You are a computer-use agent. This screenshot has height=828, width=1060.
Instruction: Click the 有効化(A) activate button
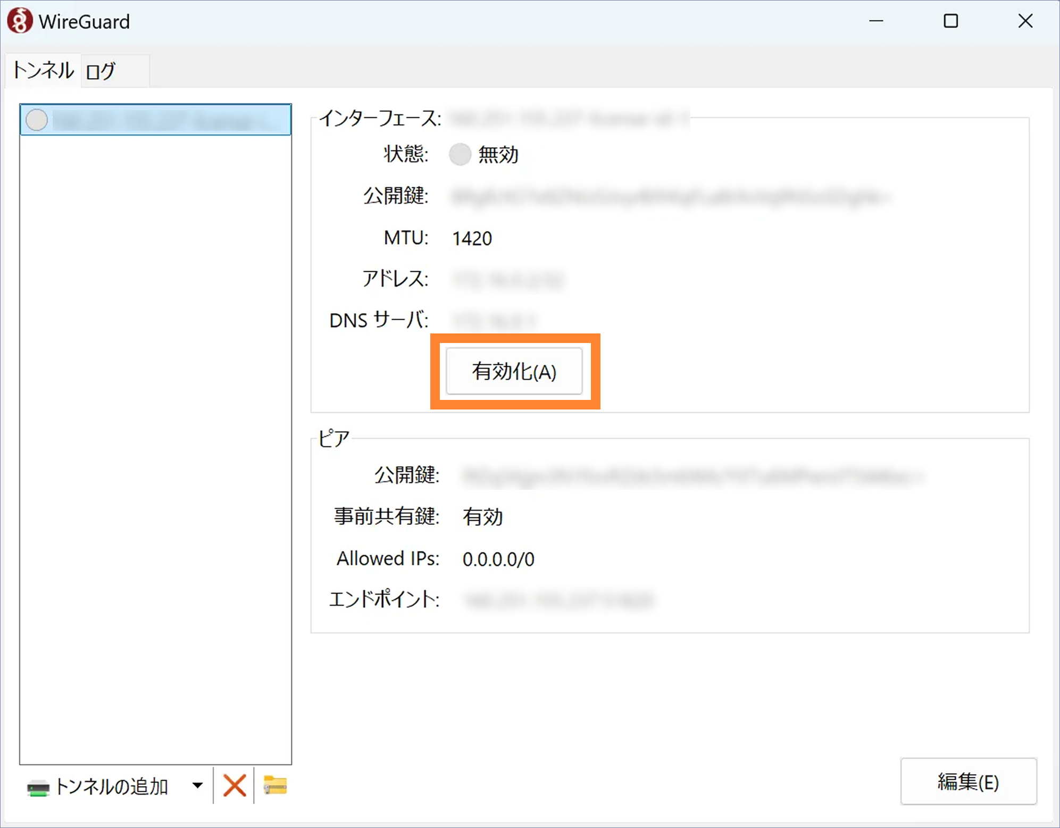pyautogui.click(x=514, y=371)
